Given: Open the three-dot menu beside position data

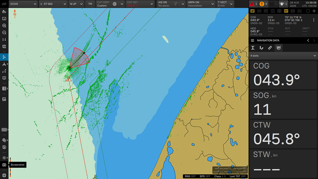Looking at the screenshot, I should point(313,20).
